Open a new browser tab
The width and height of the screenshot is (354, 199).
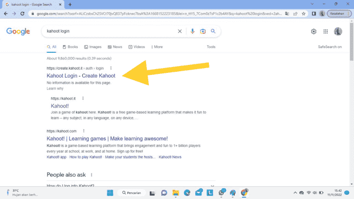click(x=70, y=4)
